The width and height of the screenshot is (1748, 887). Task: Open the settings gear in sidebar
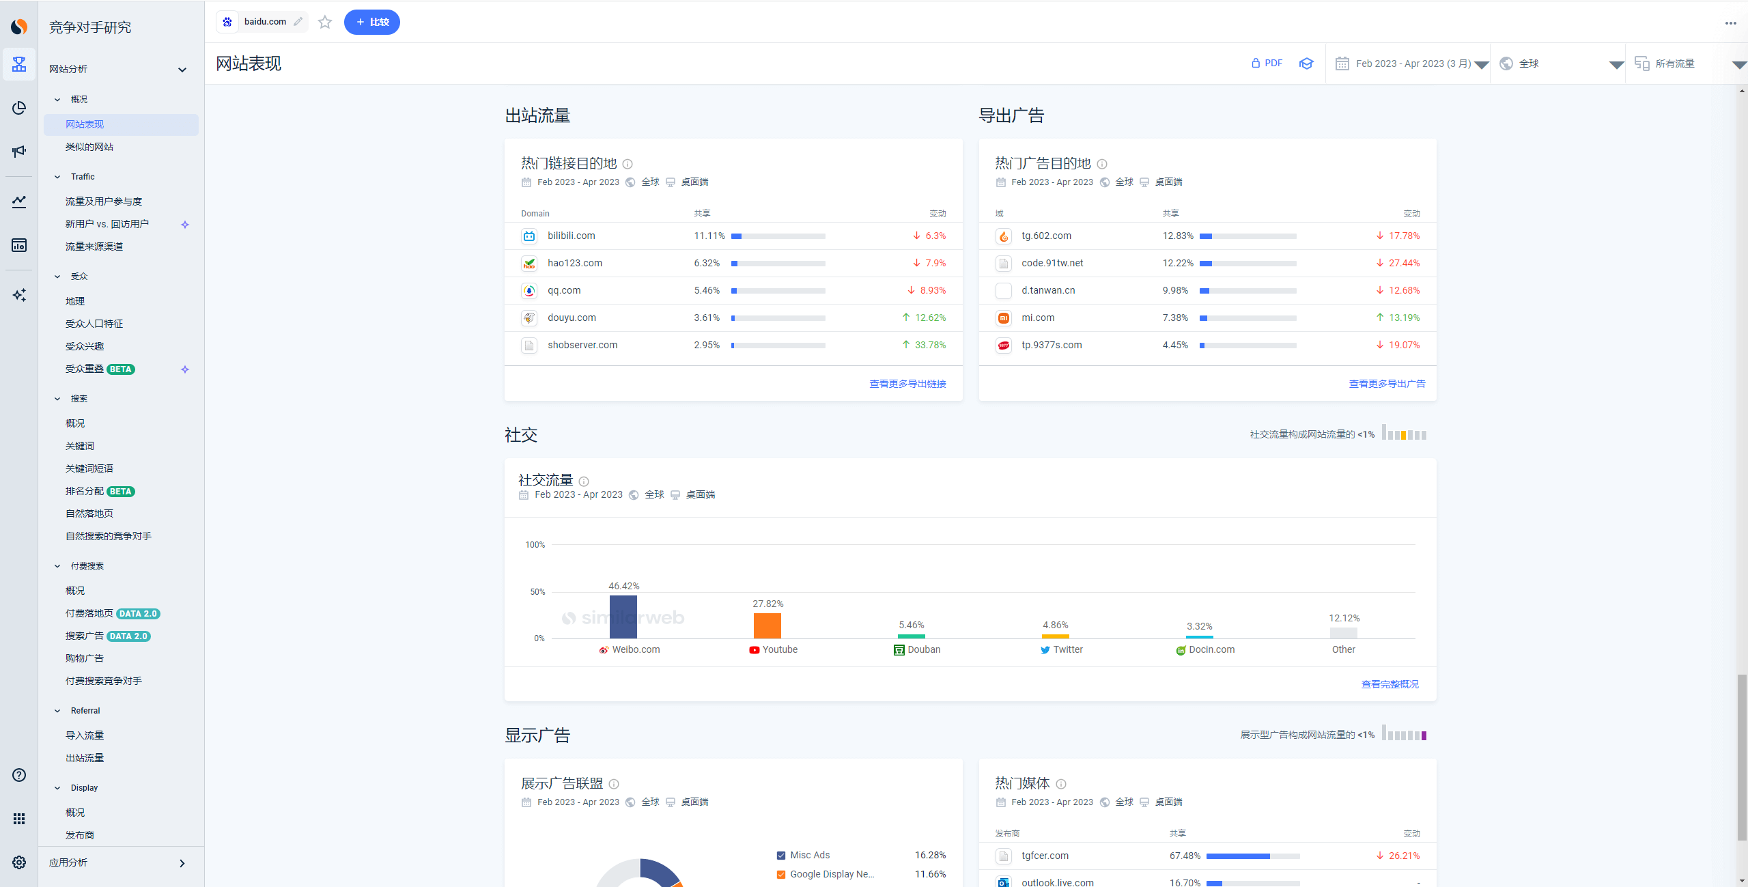[x=19, y=862]
